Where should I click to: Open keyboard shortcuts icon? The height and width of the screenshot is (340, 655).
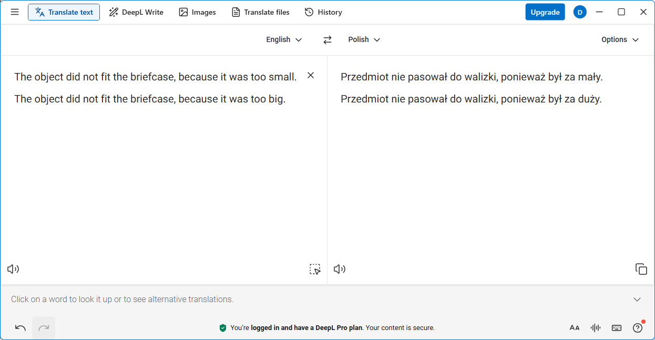pos(617,328)
